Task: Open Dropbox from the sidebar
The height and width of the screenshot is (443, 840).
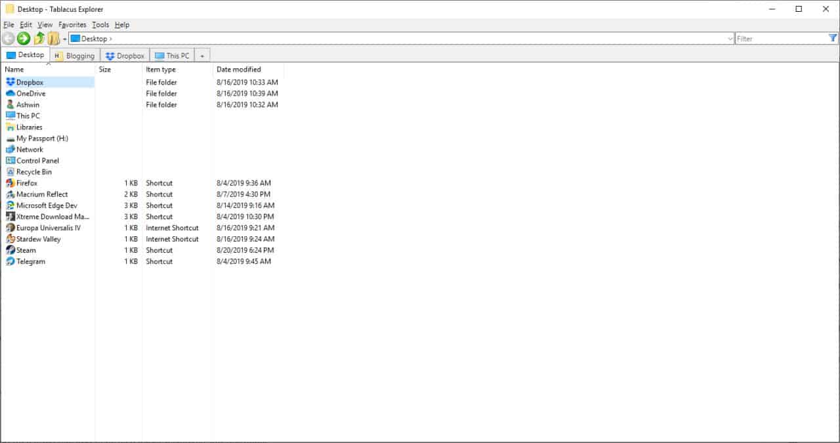Action: point(28,82)
